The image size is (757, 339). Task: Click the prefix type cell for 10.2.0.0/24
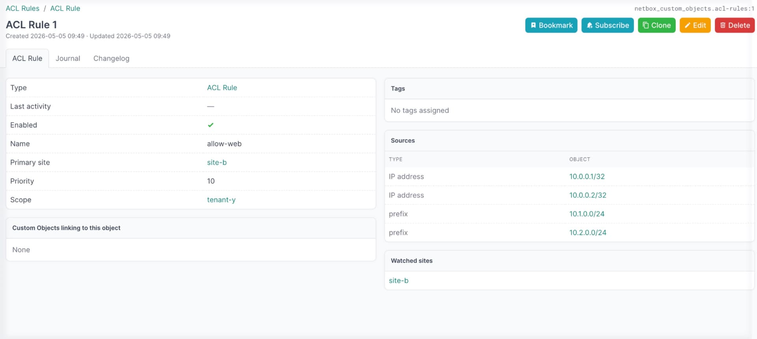point(398,232)
